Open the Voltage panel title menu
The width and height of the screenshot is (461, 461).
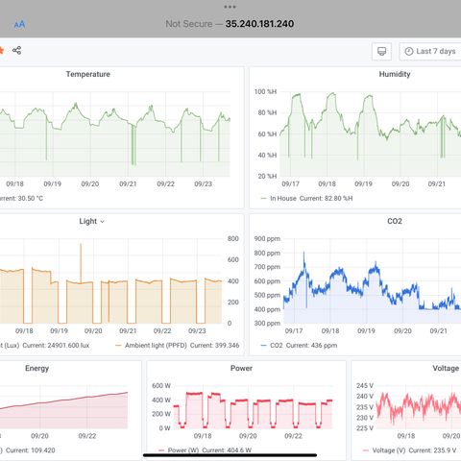446,368
